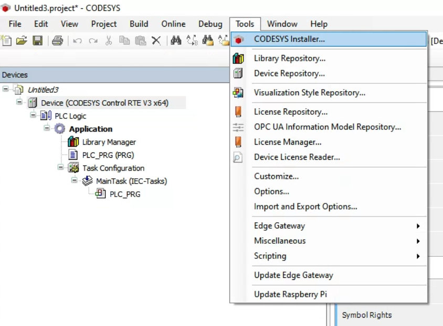The image size is (443, 326).
Task: Click the Find binoculars icon
Action: coord(176,40)
